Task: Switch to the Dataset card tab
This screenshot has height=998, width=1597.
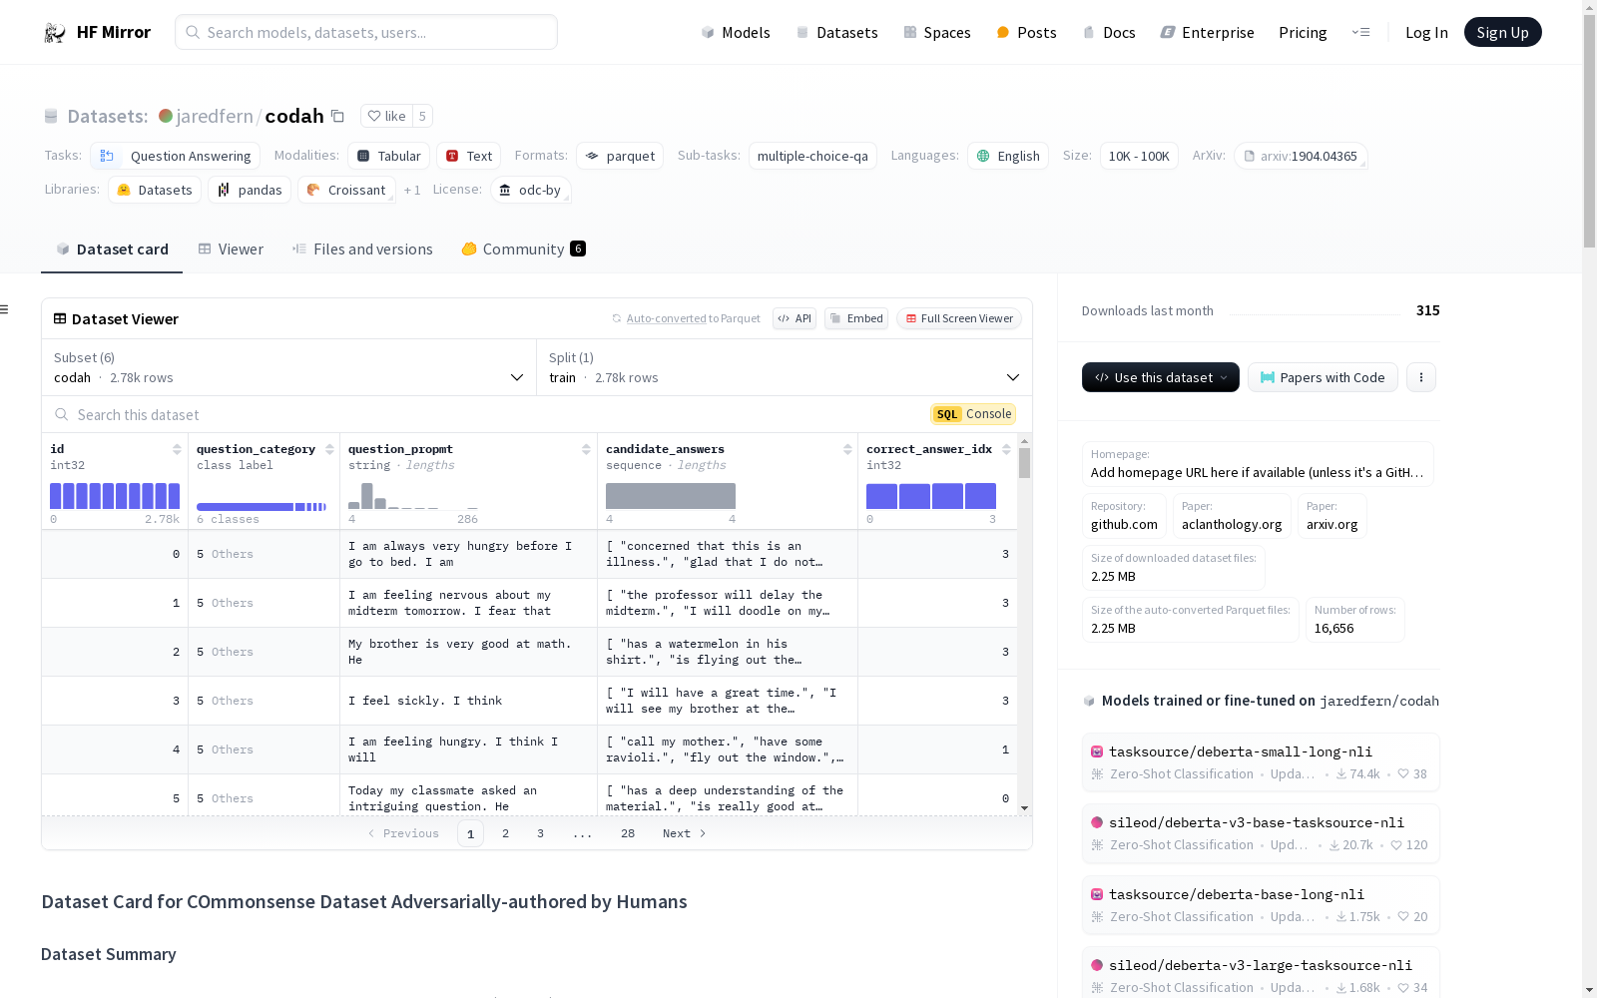Action: click(112, 249)
